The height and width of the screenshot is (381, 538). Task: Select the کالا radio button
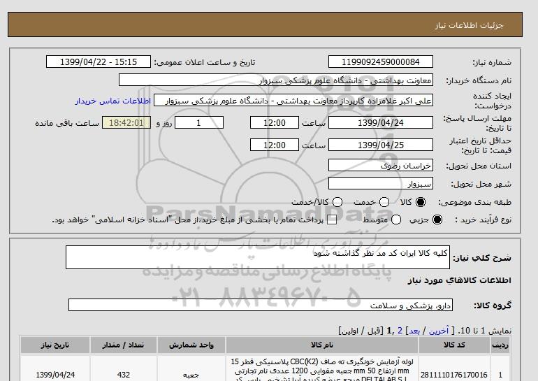[421, 202]
